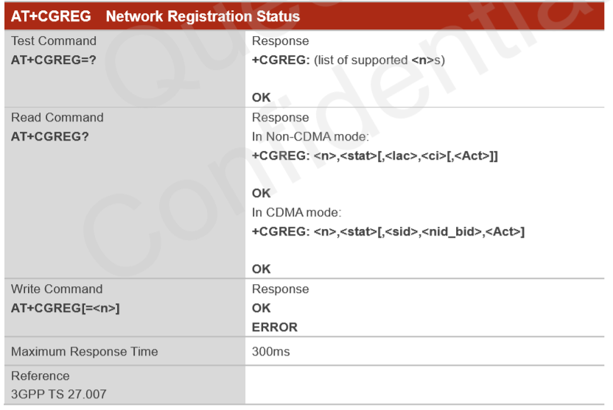Click the 3GPP TS 27.007 reference text
The image size is (613, 410).
coord(59,395)
